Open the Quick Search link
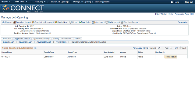Viewport: 195px width, 109px height. point(9,42)
